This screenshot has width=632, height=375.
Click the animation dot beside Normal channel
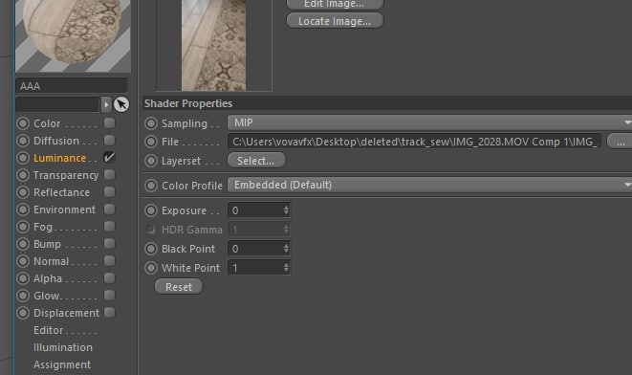pyautogui.click(x=23, y=261)
